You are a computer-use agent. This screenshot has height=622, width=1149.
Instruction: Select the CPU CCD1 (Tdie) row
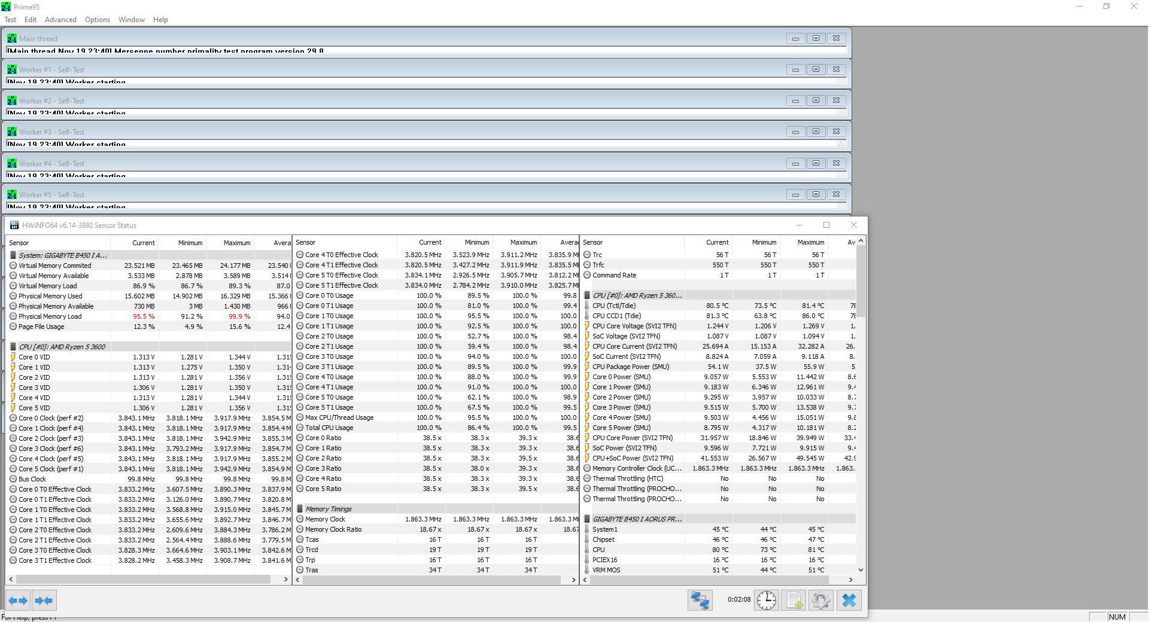(718, 316)
